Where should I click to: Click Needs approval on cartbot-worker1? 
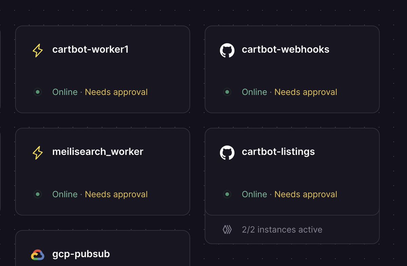[116, 92]
